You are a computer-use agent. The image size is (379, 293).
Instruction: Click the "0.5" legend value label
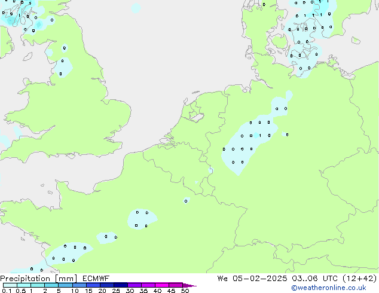tap(21, 291)
